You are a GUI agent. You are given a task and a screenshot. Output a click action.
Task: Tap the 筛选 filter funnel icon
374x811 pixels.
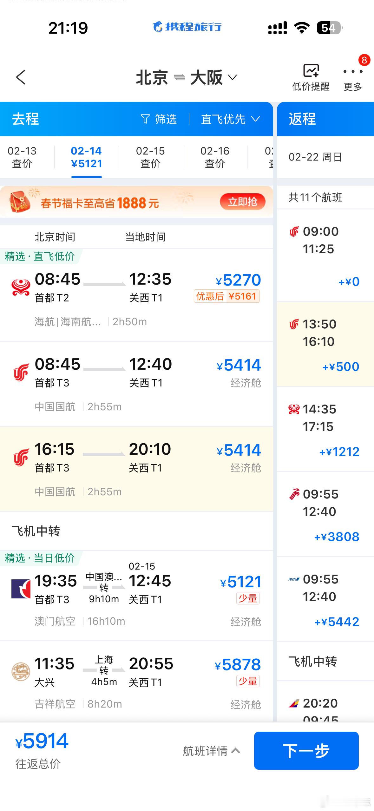145,119
